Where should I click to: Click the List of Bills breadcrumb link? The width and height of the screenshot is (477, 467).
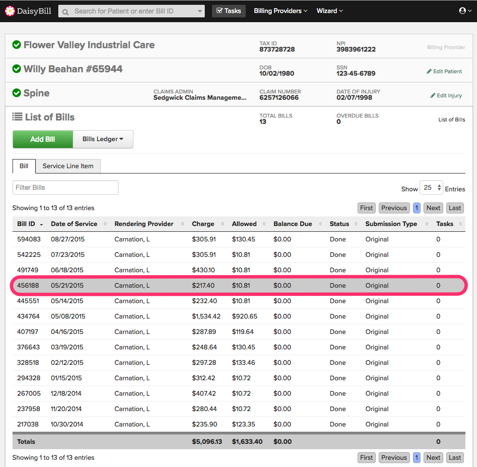451,120
